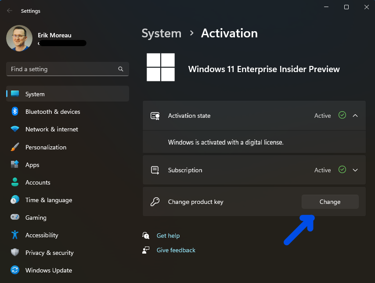Screen dimensions: 375x283
Task: Click the Accounts person icon
Action: [15, 182]
